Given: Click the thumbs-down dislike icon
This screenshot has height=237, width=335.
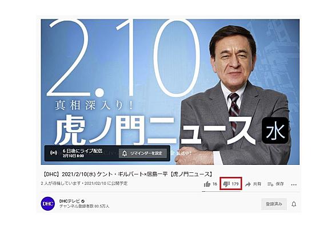Looking at the screenshot, I should pyautogui.click(x=226, y=184).
